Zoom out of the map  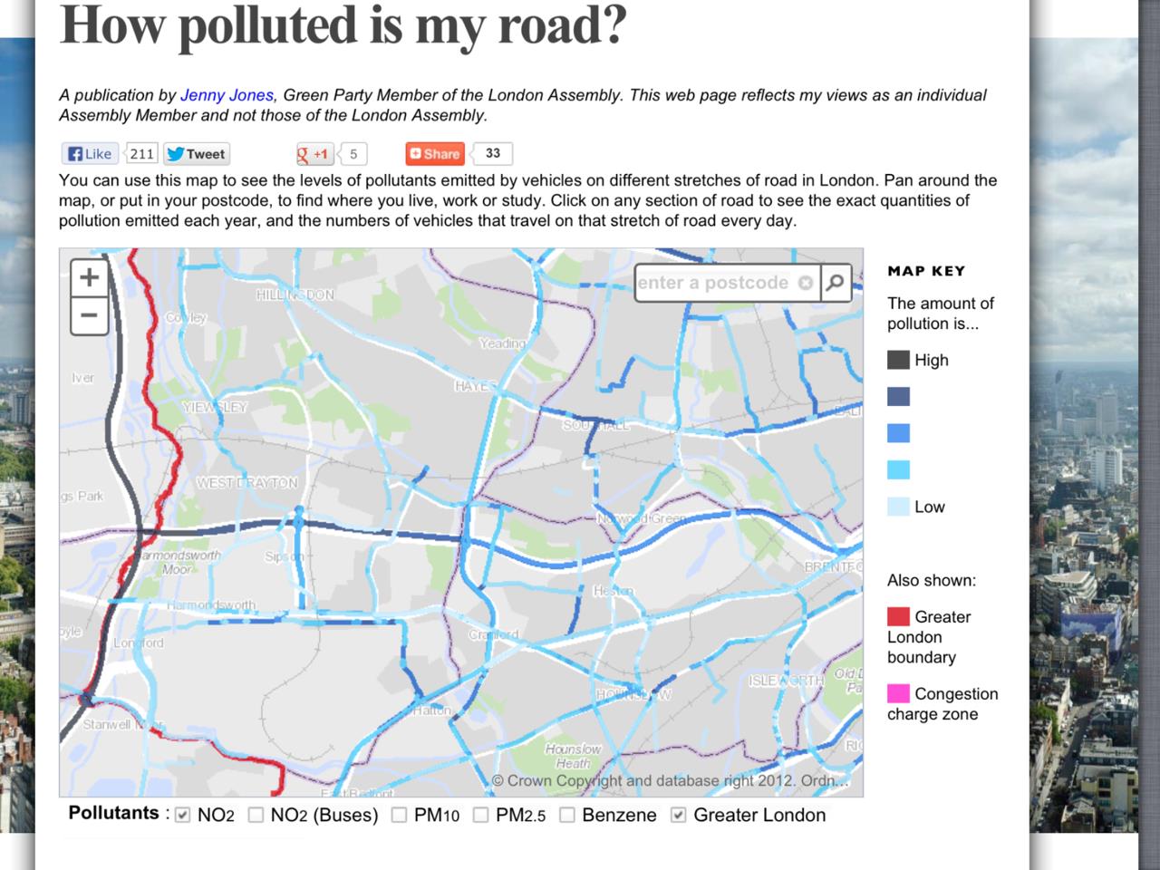tap(89, 315)
